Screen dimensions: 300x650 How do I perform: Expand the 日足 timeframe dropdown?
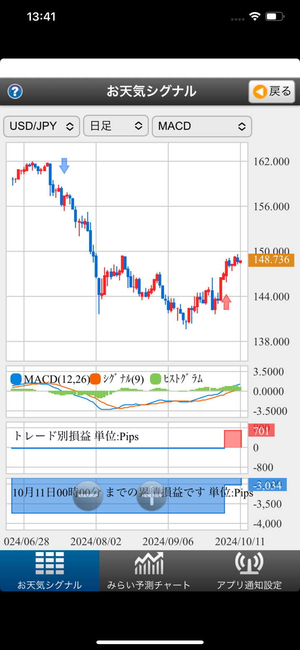(116, 126)
